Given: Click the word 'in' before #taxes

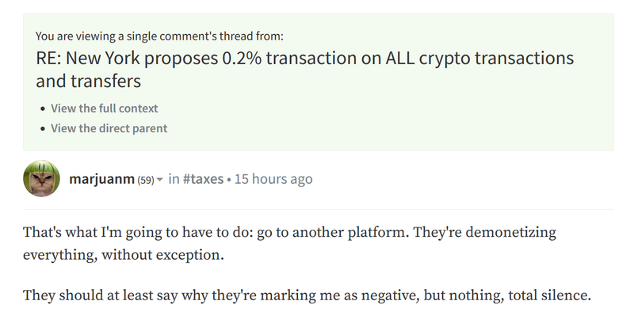Looking at the screenshot, I should pos(174,179).
